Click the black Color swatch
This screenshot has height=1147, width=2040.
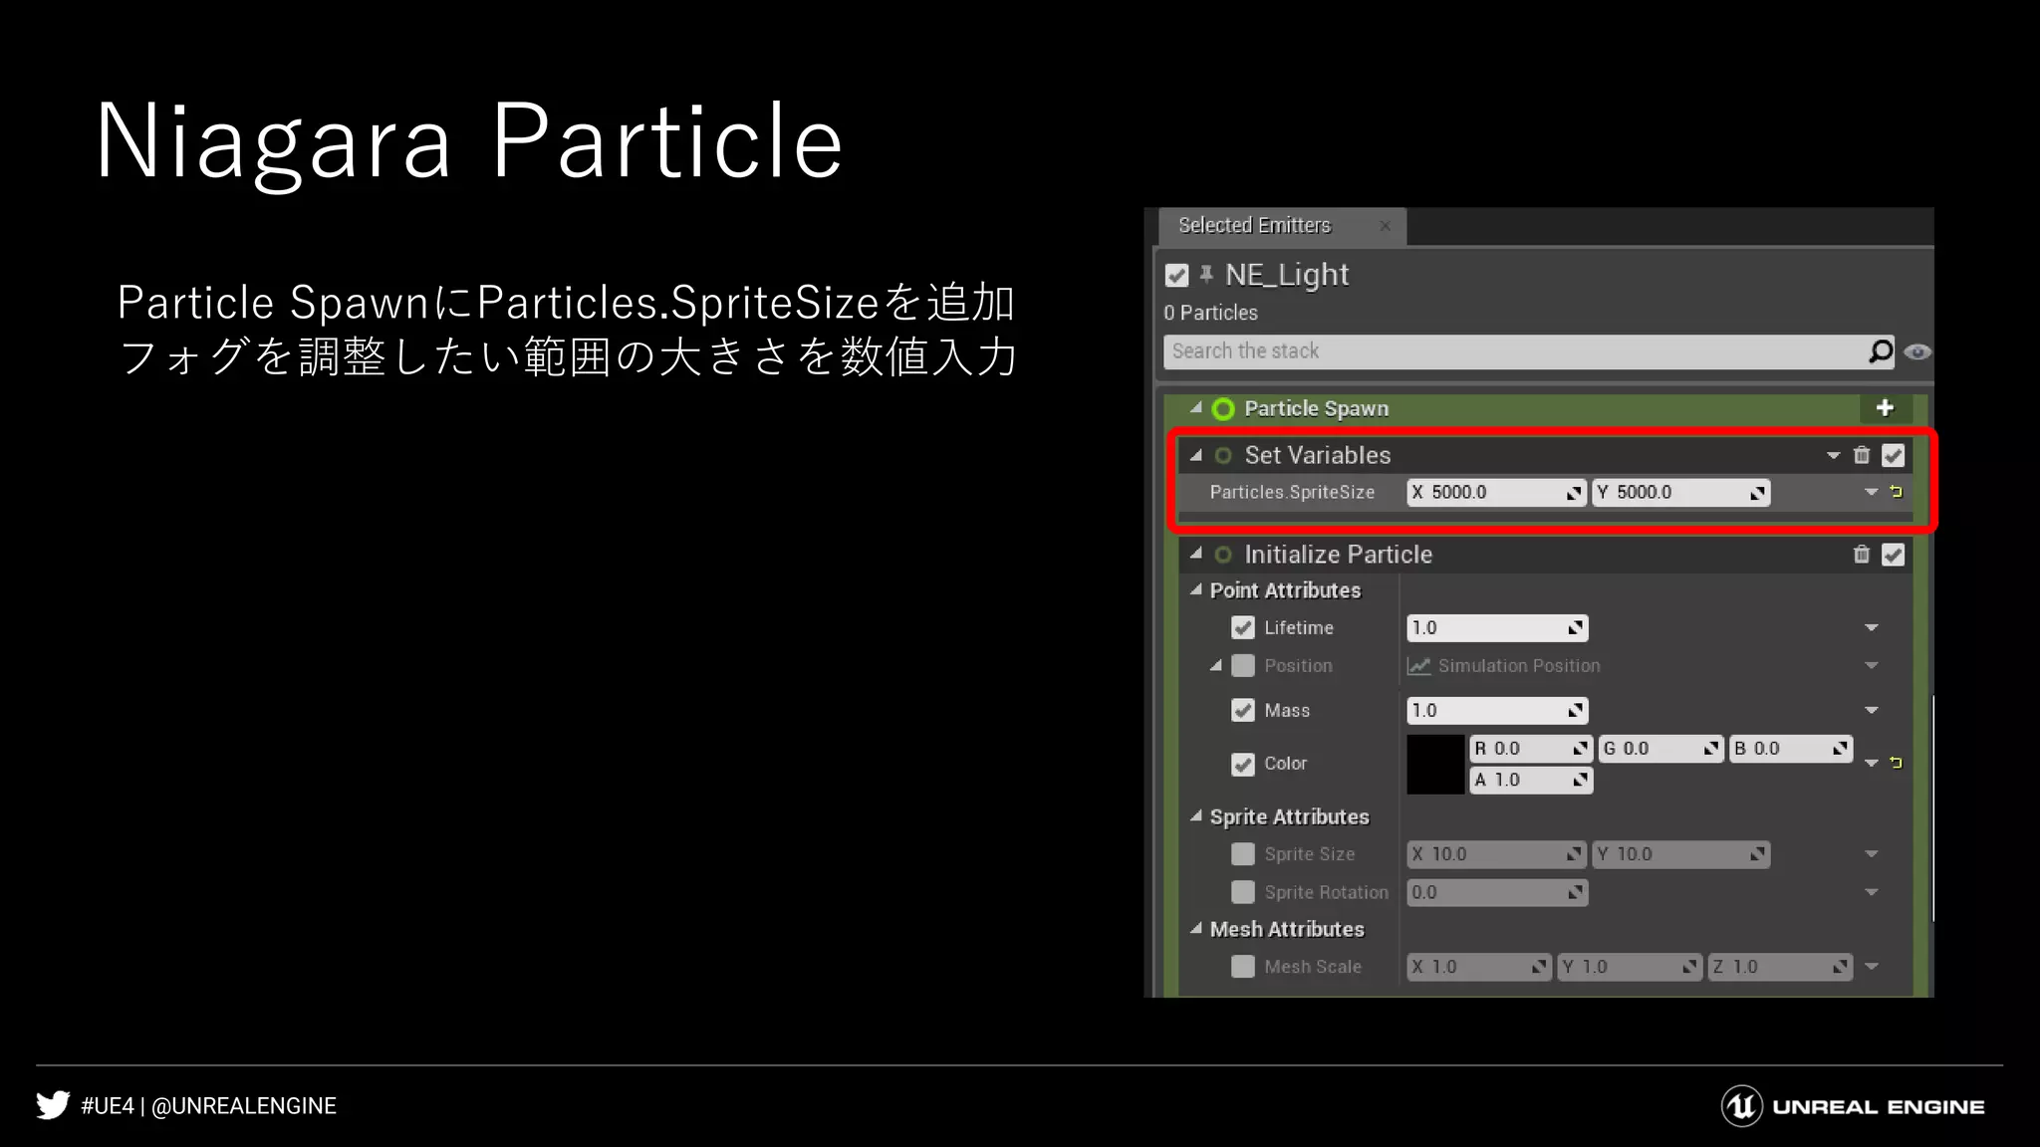(x=1435, y=764)
